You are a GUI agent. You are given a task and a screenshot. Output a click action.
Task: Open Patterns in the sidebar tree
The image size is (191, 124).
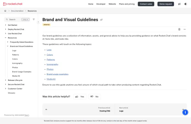(16, 55)
